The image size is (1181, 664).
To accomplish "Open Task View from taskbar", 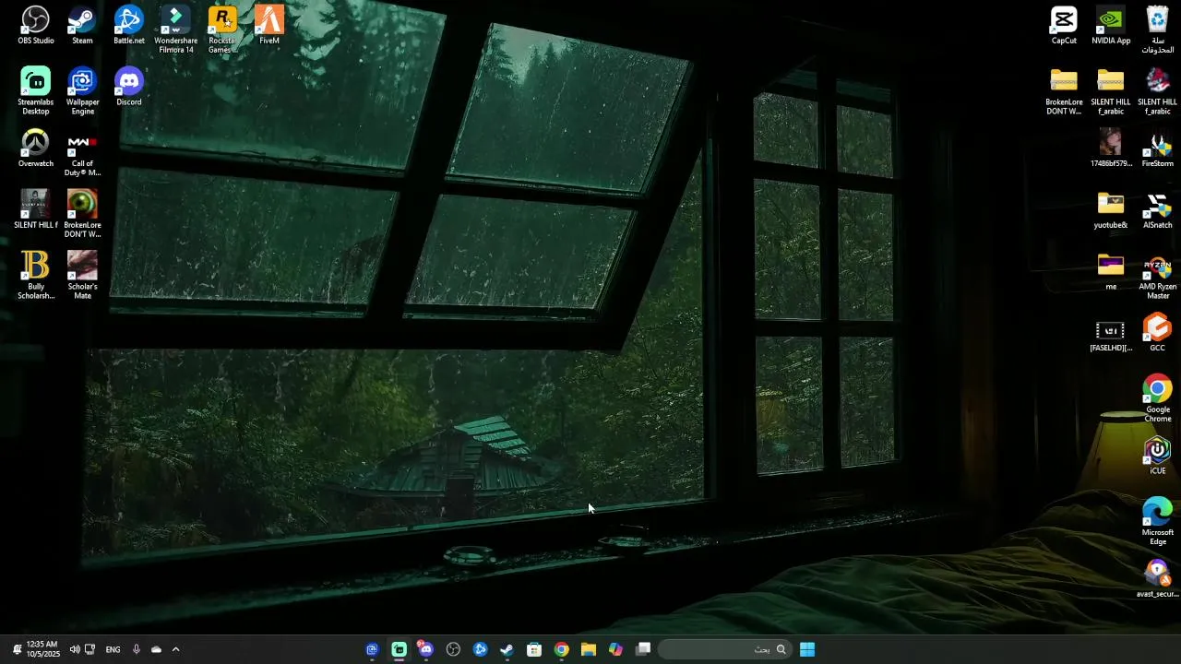I will [x=643, y=649].
